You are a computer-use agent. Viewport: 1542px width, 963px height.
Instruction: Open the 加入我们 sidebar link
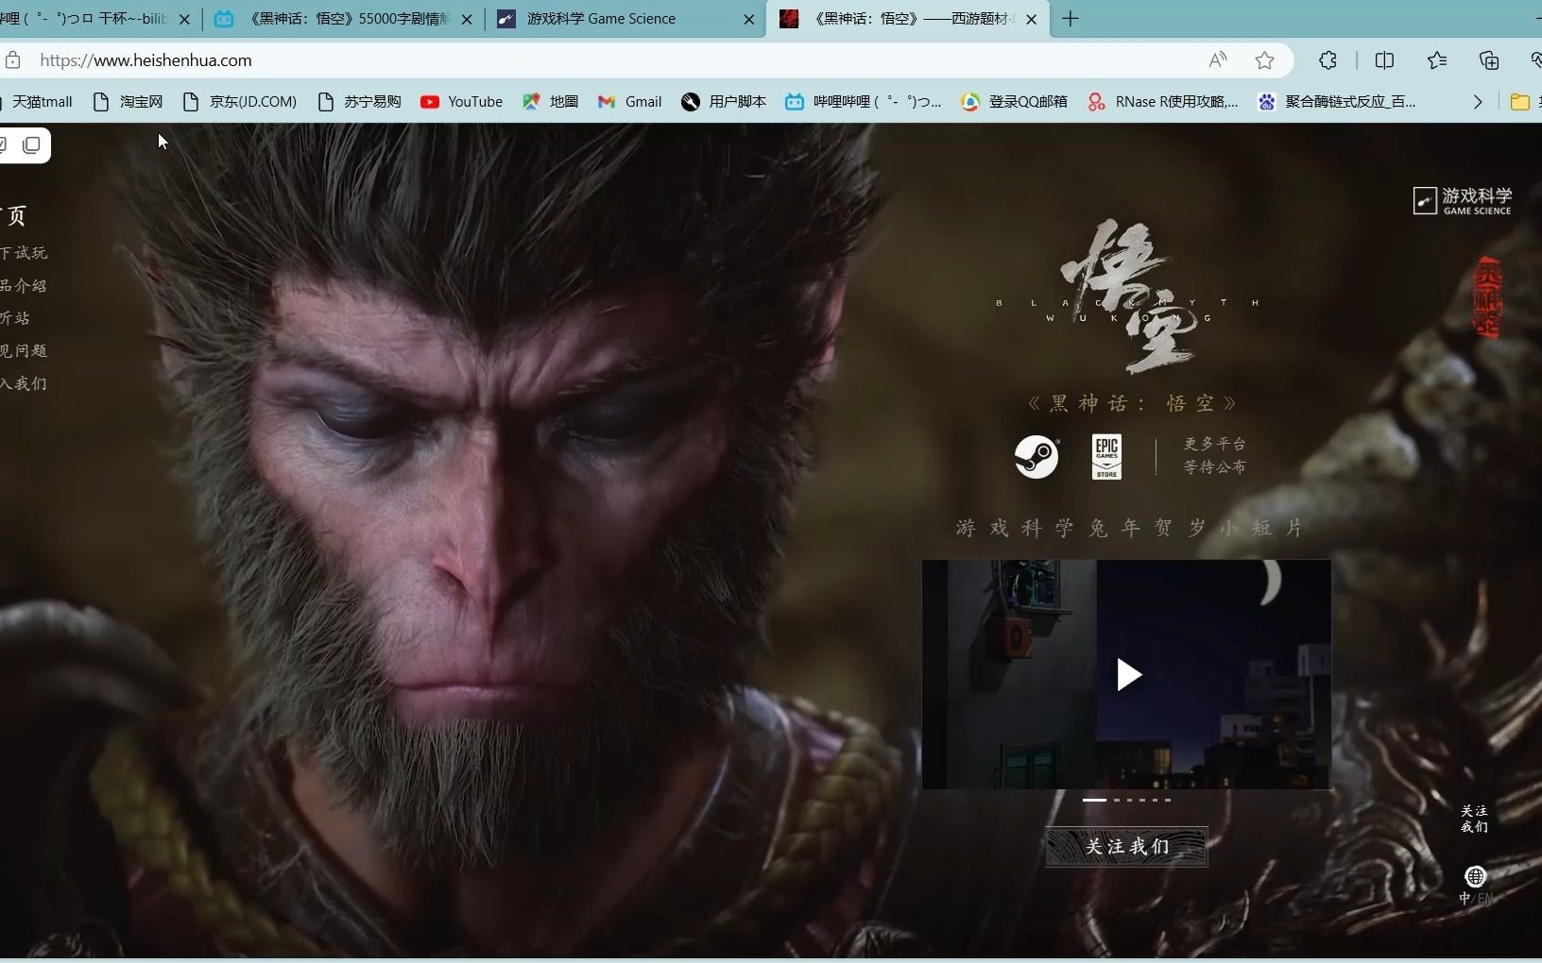click(24, 383)
